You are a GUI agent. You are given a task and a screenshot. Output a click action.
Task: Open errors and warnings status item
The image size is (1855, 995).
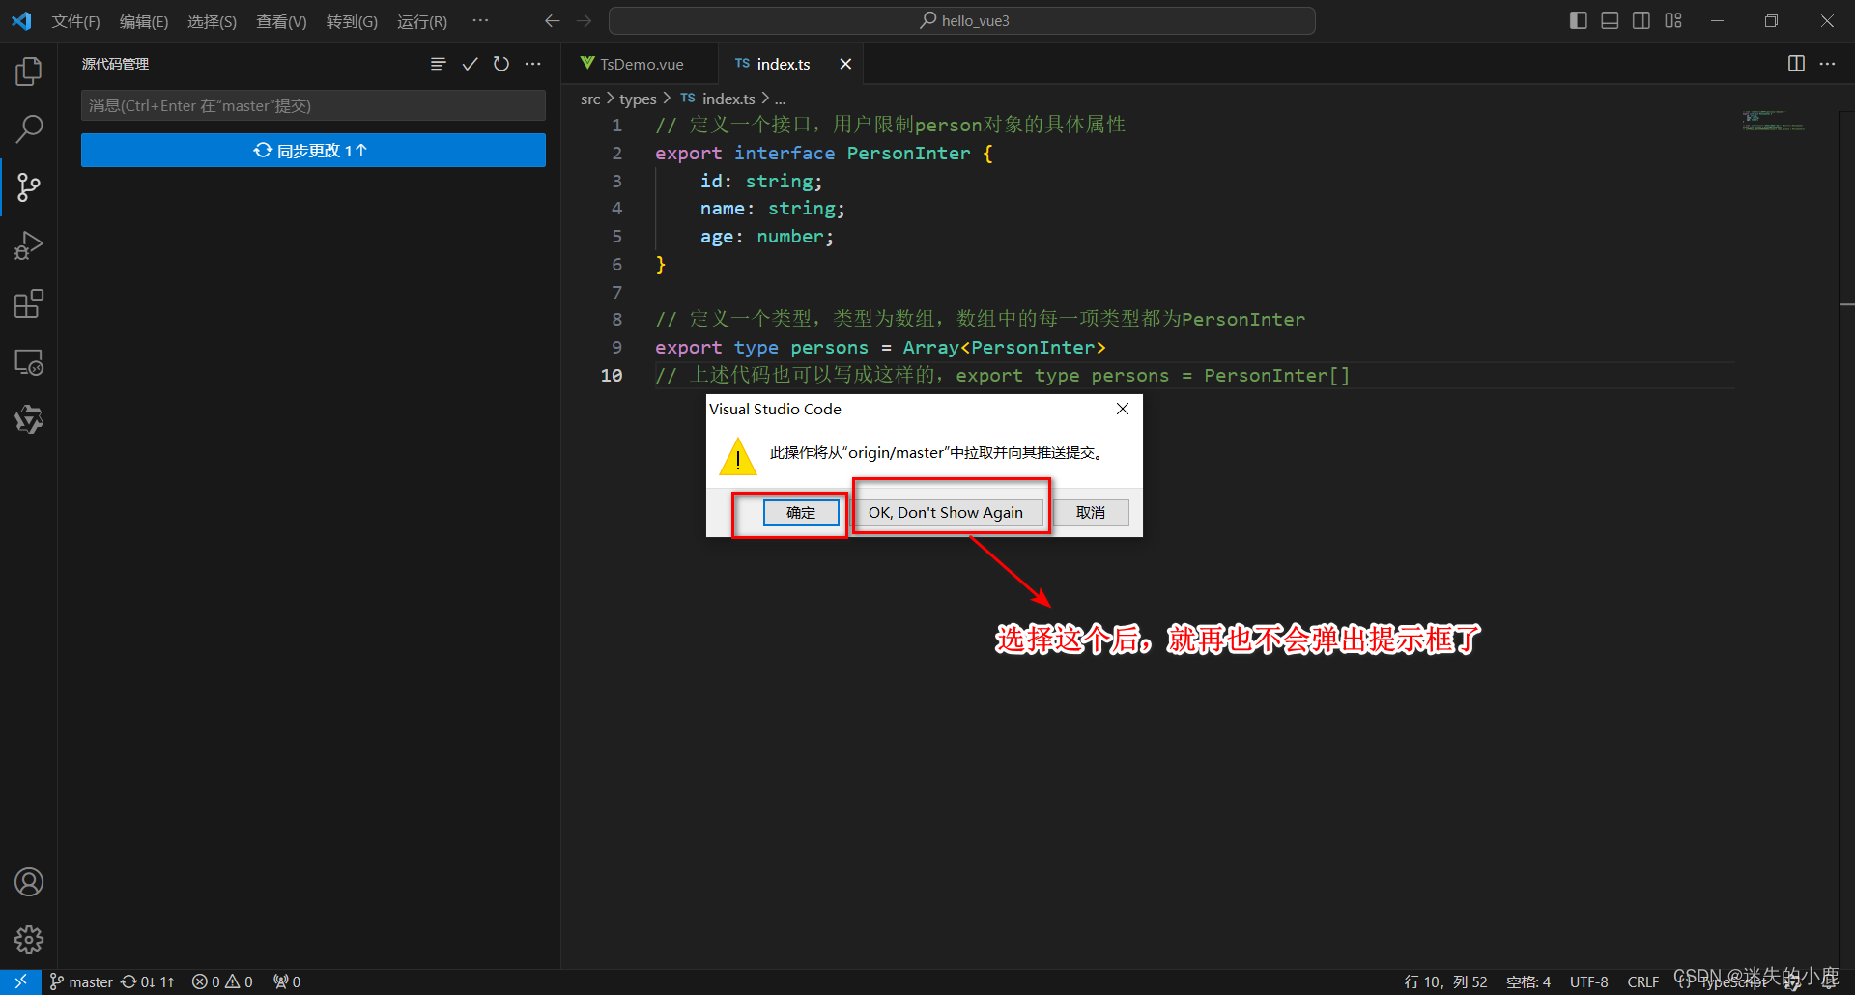click(222, 981)
